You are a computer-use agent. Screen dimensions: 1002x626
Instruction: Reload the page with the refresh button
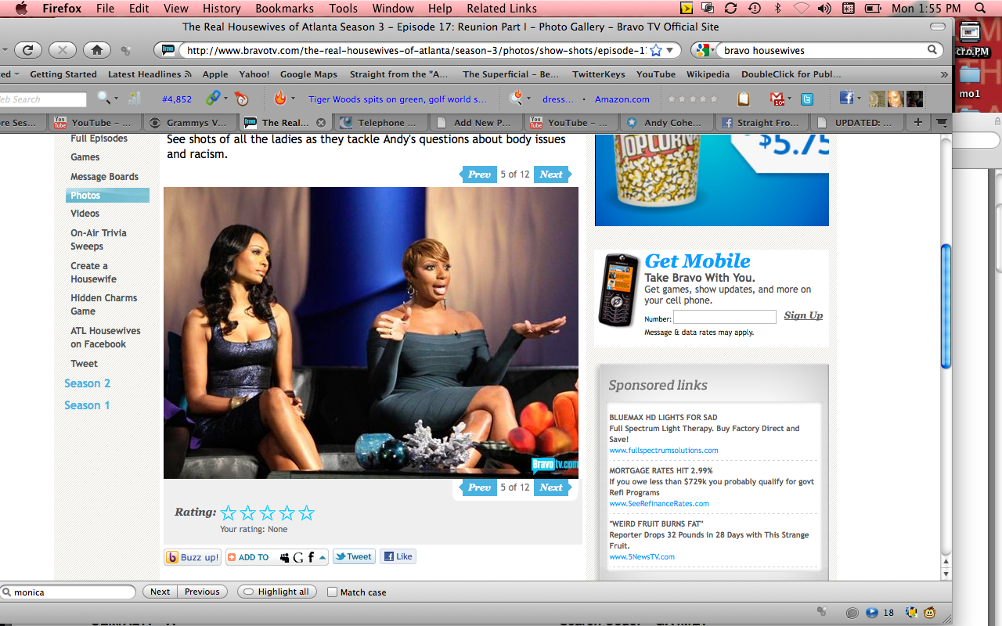pos(27,50)
